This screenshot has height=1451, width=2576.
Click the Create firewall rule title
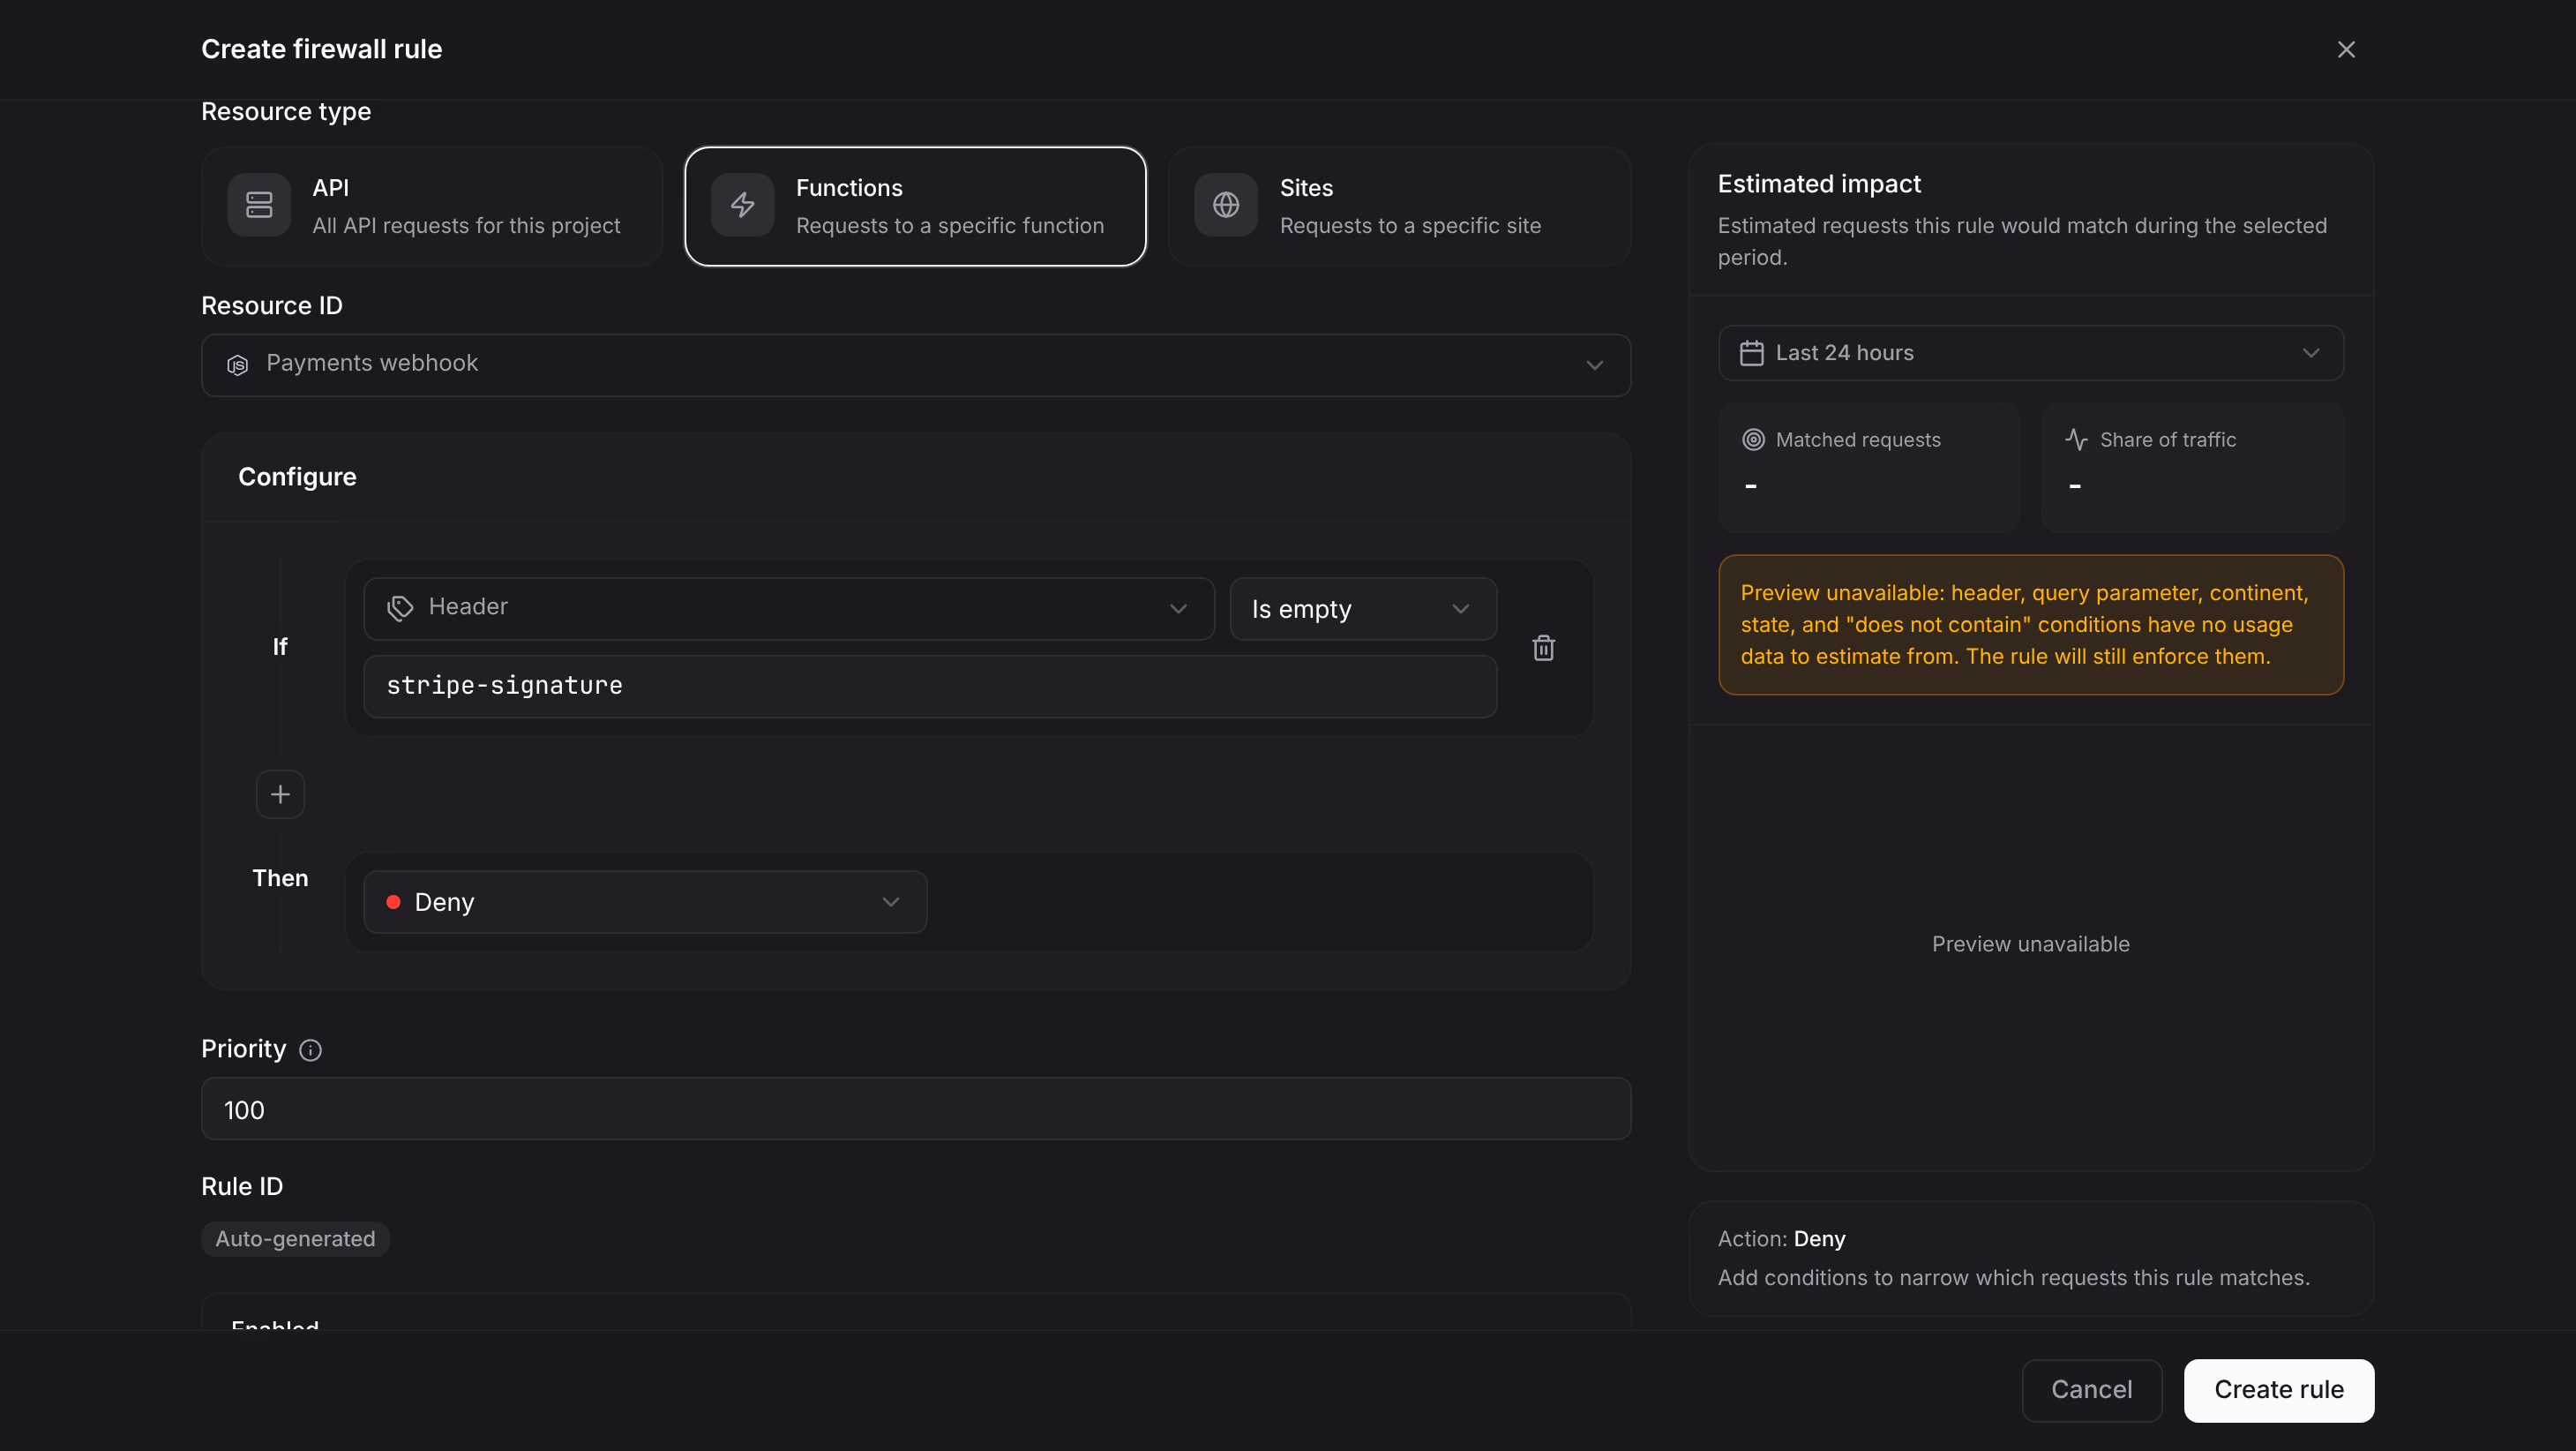point(321,49)
